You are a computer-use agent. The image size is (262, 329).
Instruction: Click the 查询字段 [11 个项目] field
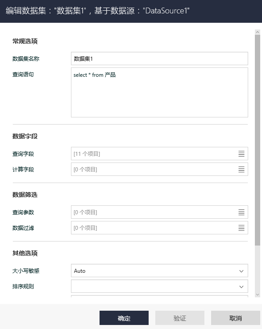point(159,154)
